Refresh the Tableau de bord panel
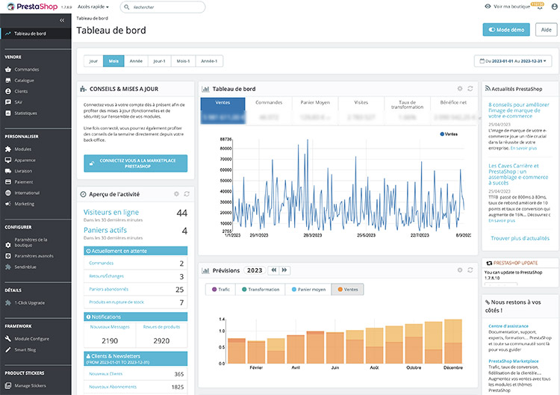Viewport: 560px width, 395px height. 470,89
